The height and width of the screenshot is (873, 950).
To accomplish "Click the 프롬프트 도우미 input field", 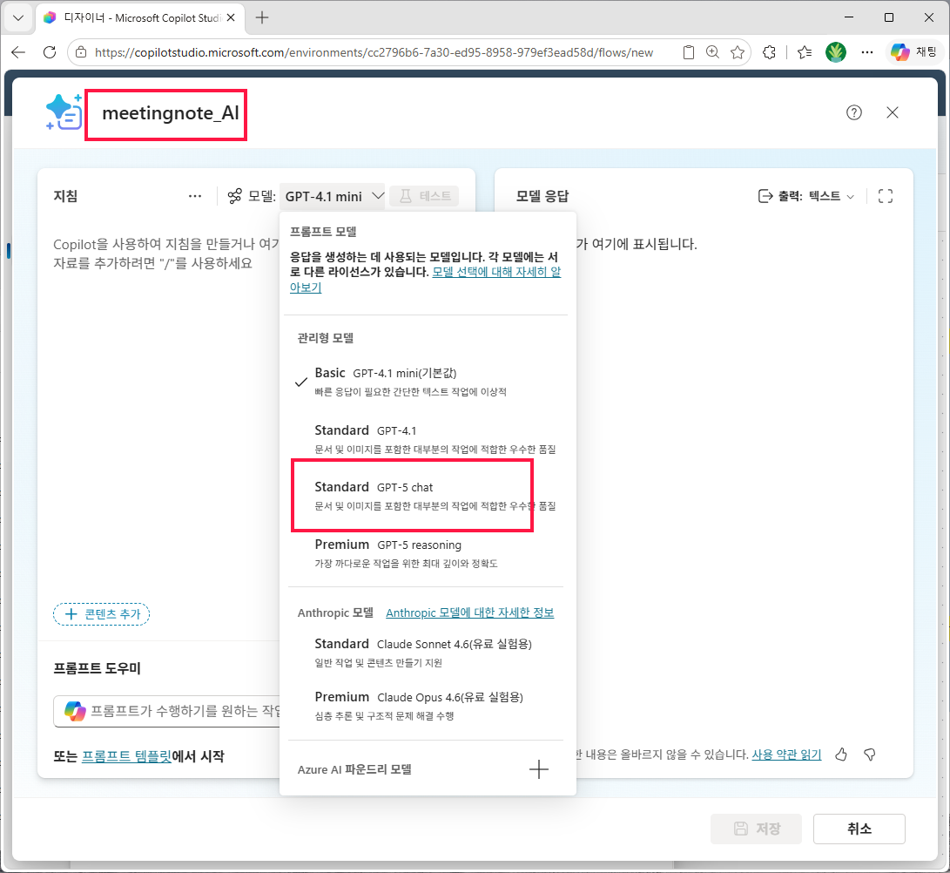I will [166, 711].
